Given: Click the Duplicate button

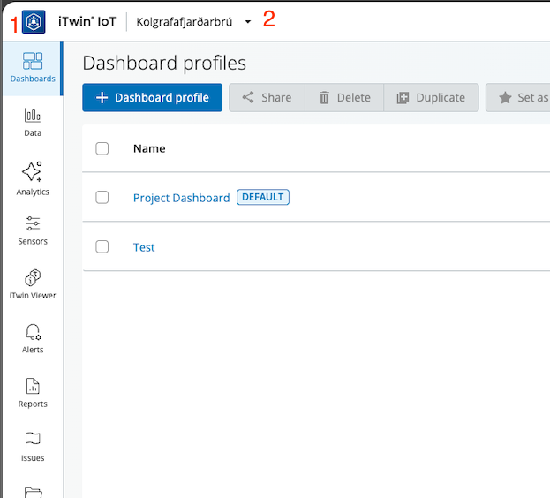Looking at the screenshot, I should [x=431, y=97].
